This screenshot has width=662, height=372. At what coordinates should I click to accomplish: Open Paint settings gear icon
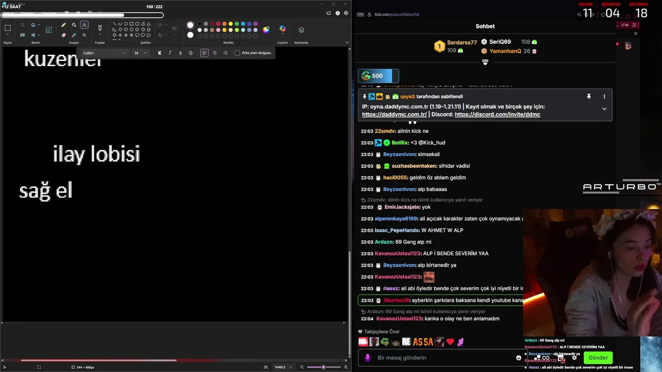[346, 13]
